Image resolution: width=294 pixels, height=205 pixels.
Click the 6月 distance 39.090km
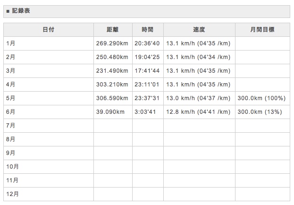pos(110,112)
